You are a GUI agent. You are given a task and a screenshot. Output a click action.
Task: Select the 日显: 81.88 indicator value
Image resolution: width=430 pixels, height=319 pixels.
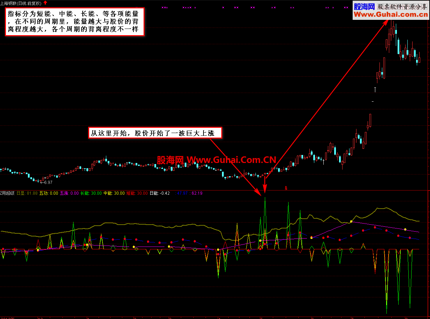point(27,193)
